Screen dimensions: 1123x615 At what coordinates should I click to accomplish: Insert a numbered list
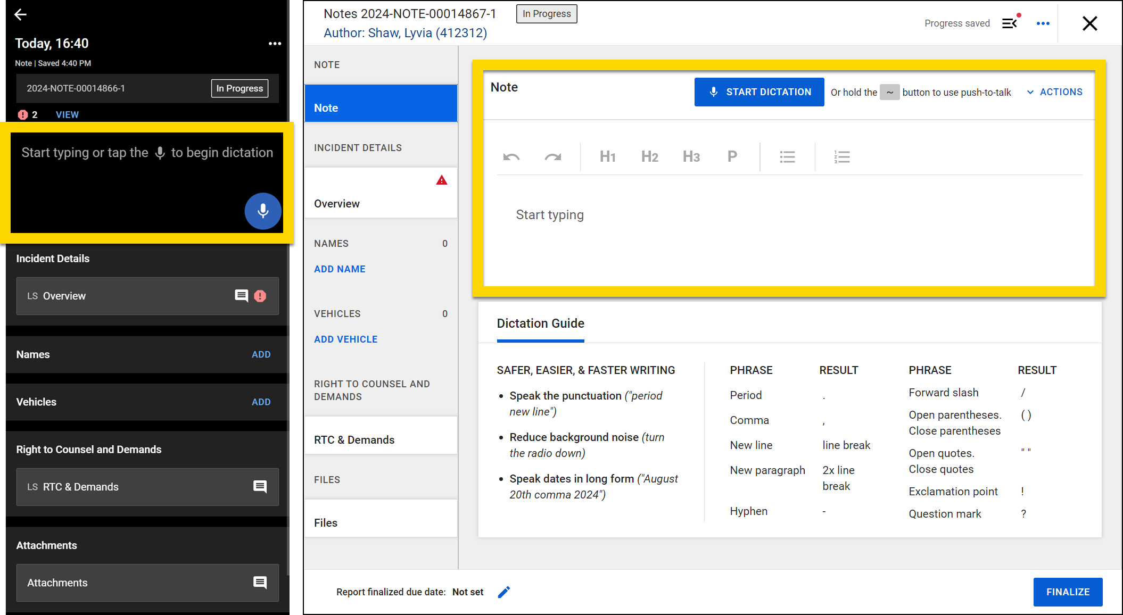coord(841,157)
